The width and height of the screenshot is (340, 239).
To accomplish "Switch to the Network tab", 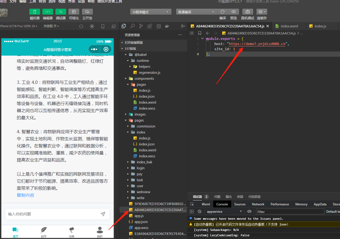I will click(x=258, y=204).
